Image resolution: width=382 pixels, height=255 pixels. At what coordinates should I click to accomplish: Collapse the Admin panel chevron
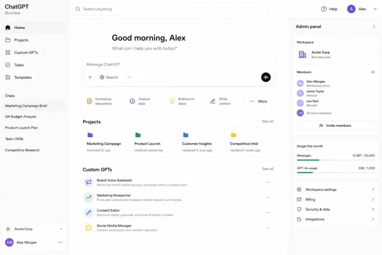pyautogui.click(x=374, y=27)
